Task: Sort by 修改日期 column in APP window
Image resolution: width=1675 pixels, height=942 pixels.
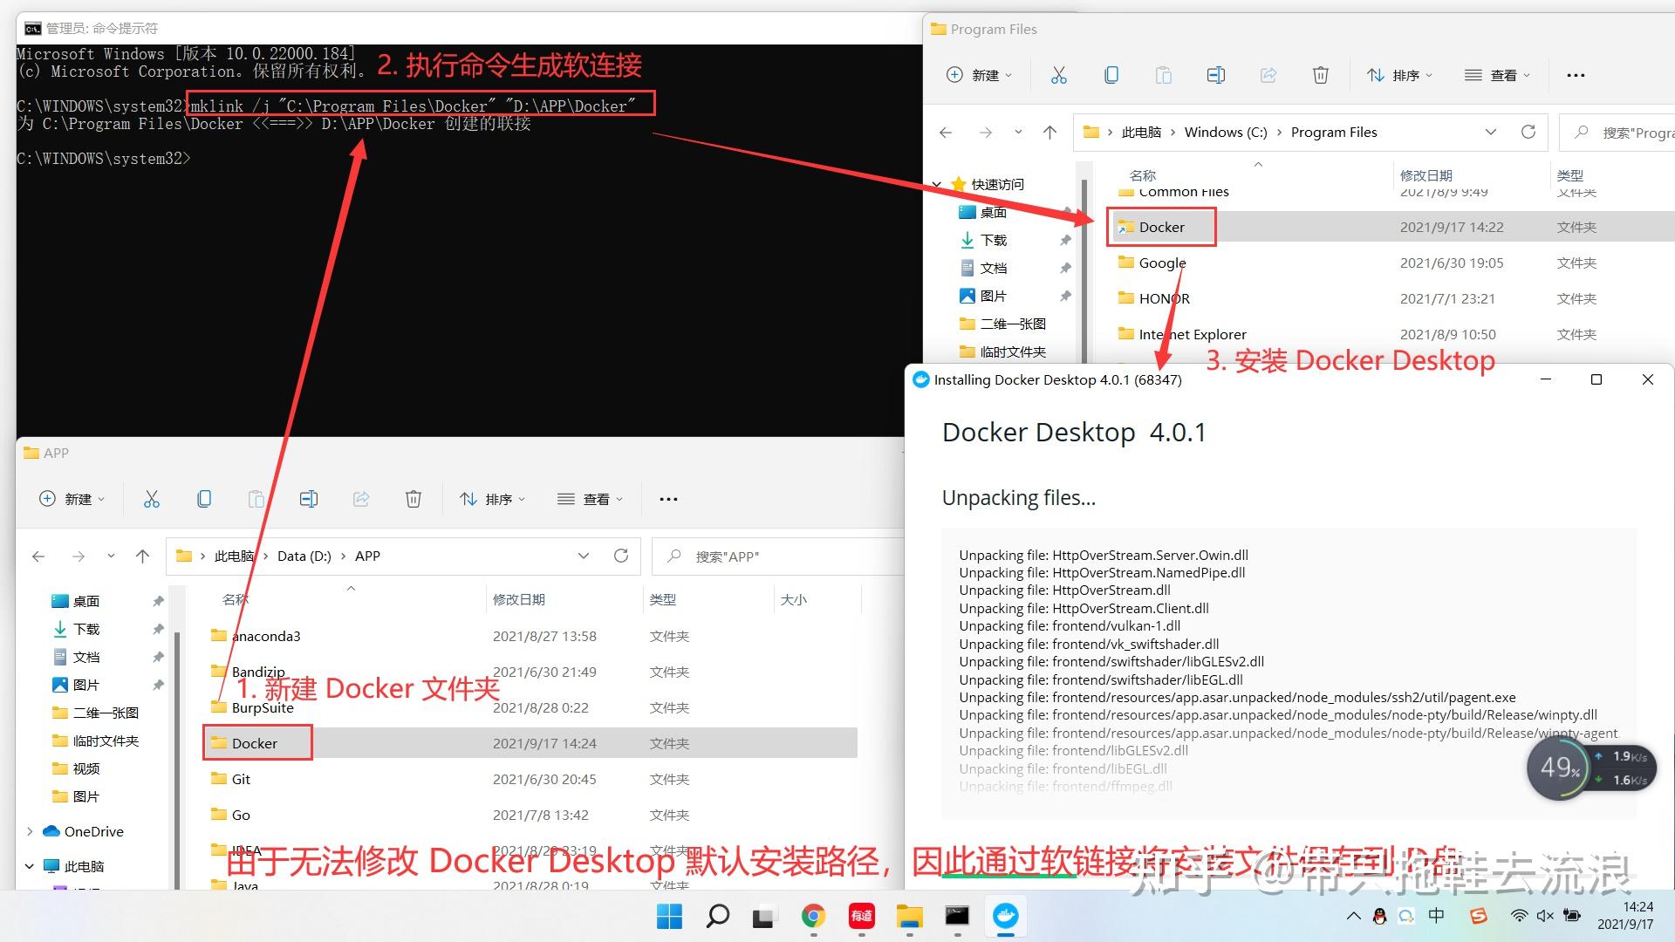Action: (x=519, y=599)
